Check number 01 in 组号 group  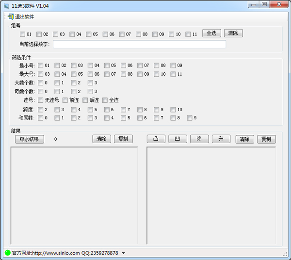[23, 34]
